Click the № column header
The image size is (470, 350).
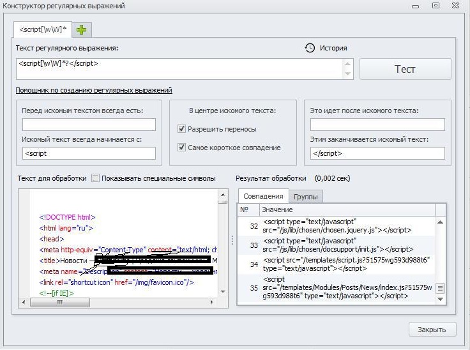pyautogui.click(x=248, y=209)
